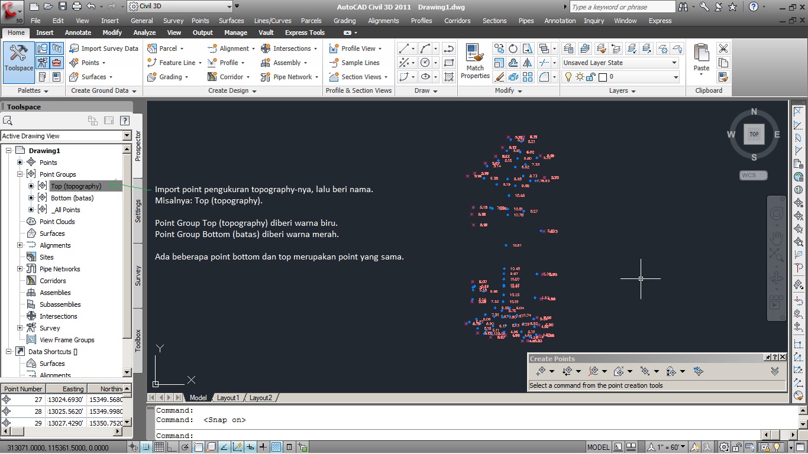Open the Corridors menu
This screenshot has width=808, height=454.
click(x=457, y=21)
